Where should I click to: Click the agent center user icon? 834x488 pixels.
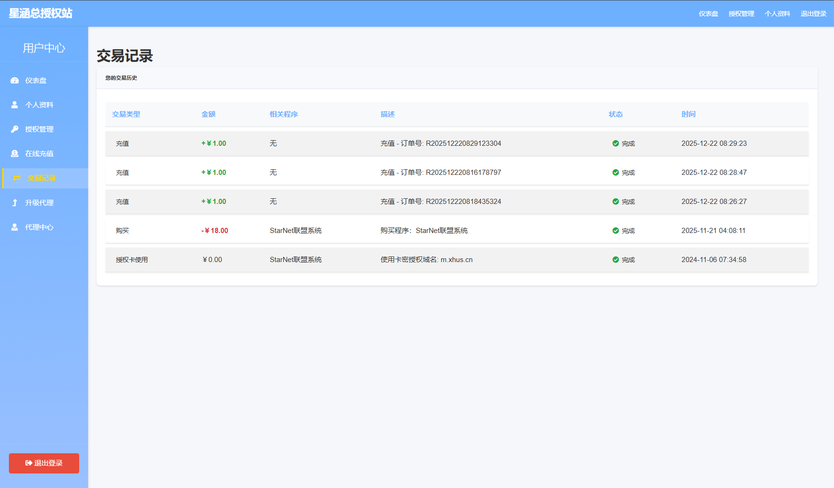click(15, 227)
